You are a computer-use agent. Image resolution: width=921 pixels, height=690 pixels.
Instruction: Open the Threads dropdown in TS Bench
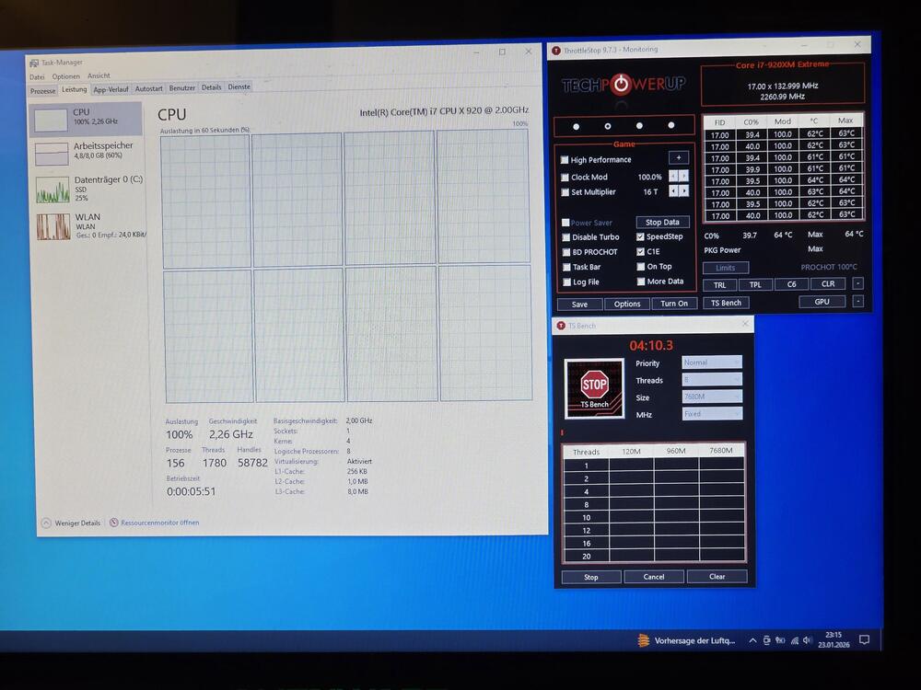tap(712, 380)
